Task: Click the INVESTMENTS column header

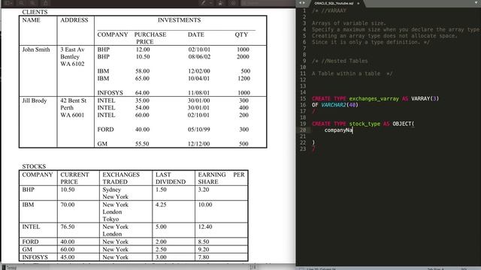Action: pyautogui.click(x=179, y=20)
